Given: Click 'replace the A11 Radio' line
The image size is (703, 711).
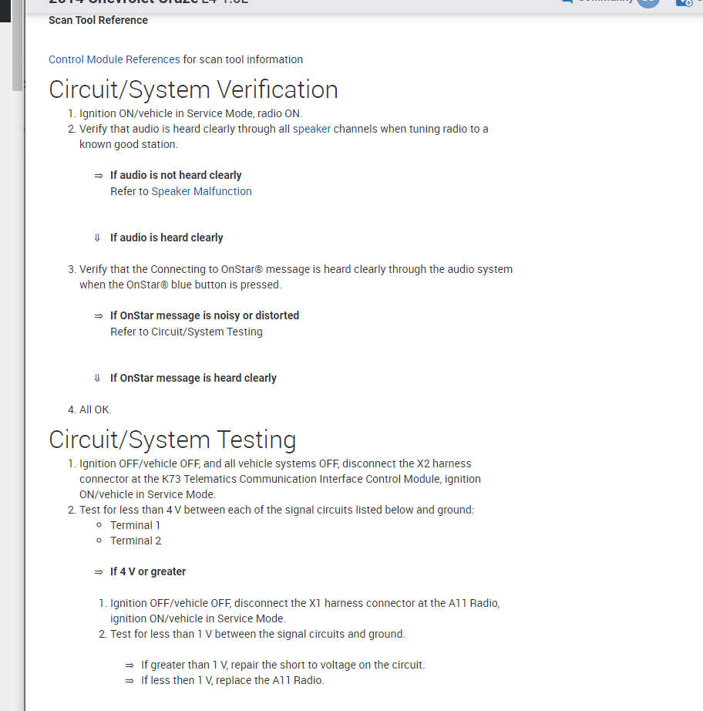Looking at the screenshot, I should point(233,681).
